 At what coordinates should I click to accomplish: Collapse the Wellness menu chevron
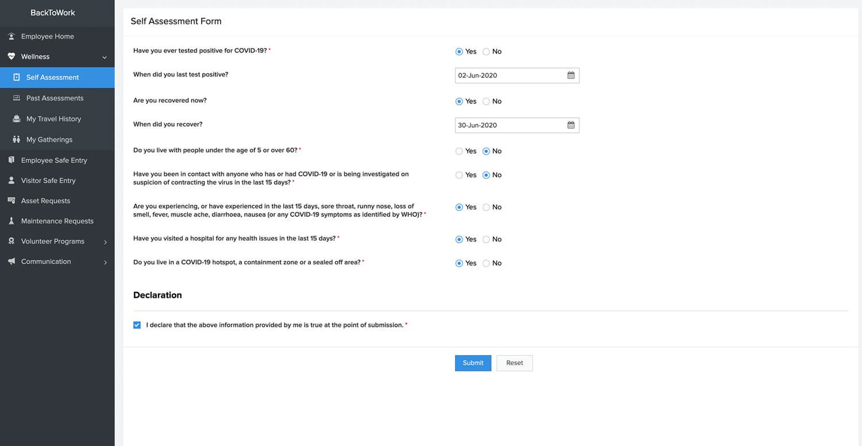(105, 57)
